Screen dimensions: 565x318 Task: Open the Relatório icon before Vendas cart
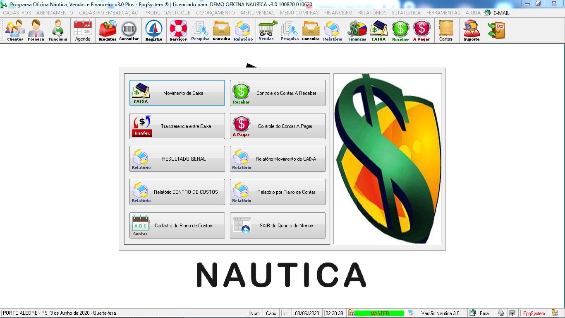[243, 31]
